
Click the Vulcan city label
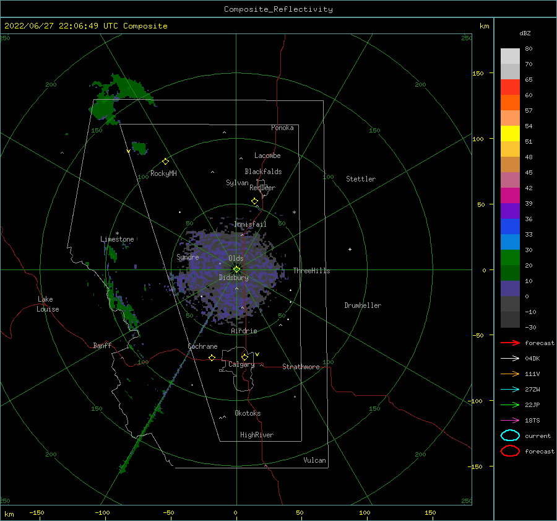click(x=315, y=460)
